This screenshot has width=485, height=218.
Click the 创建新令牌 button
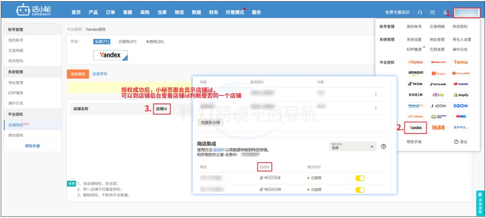point(210,122)
